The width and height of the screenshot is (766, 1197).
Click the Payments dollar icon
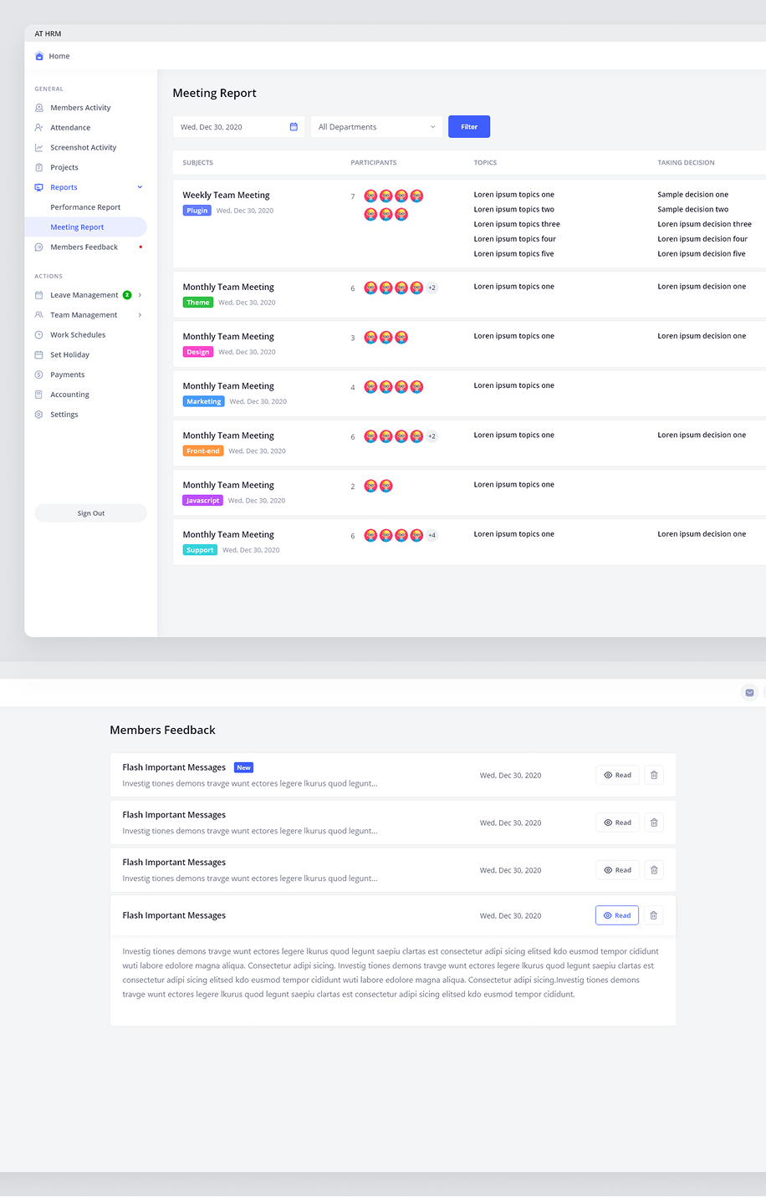click(38, 374)
